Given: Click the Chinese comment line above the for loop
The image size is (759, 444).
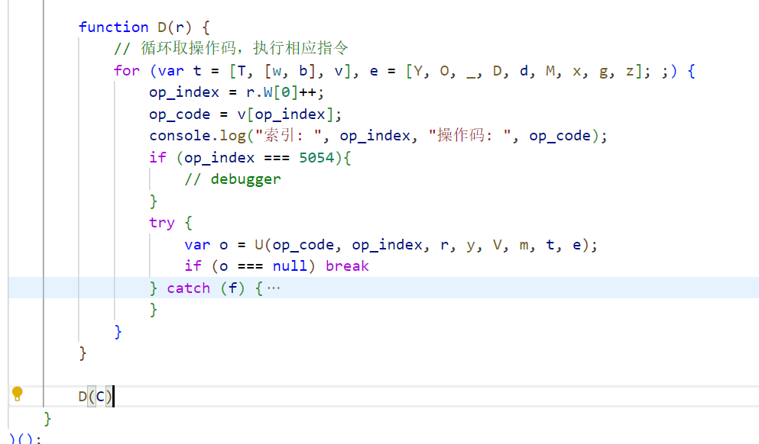Looking at the screenshot, I should coord(231,48).
